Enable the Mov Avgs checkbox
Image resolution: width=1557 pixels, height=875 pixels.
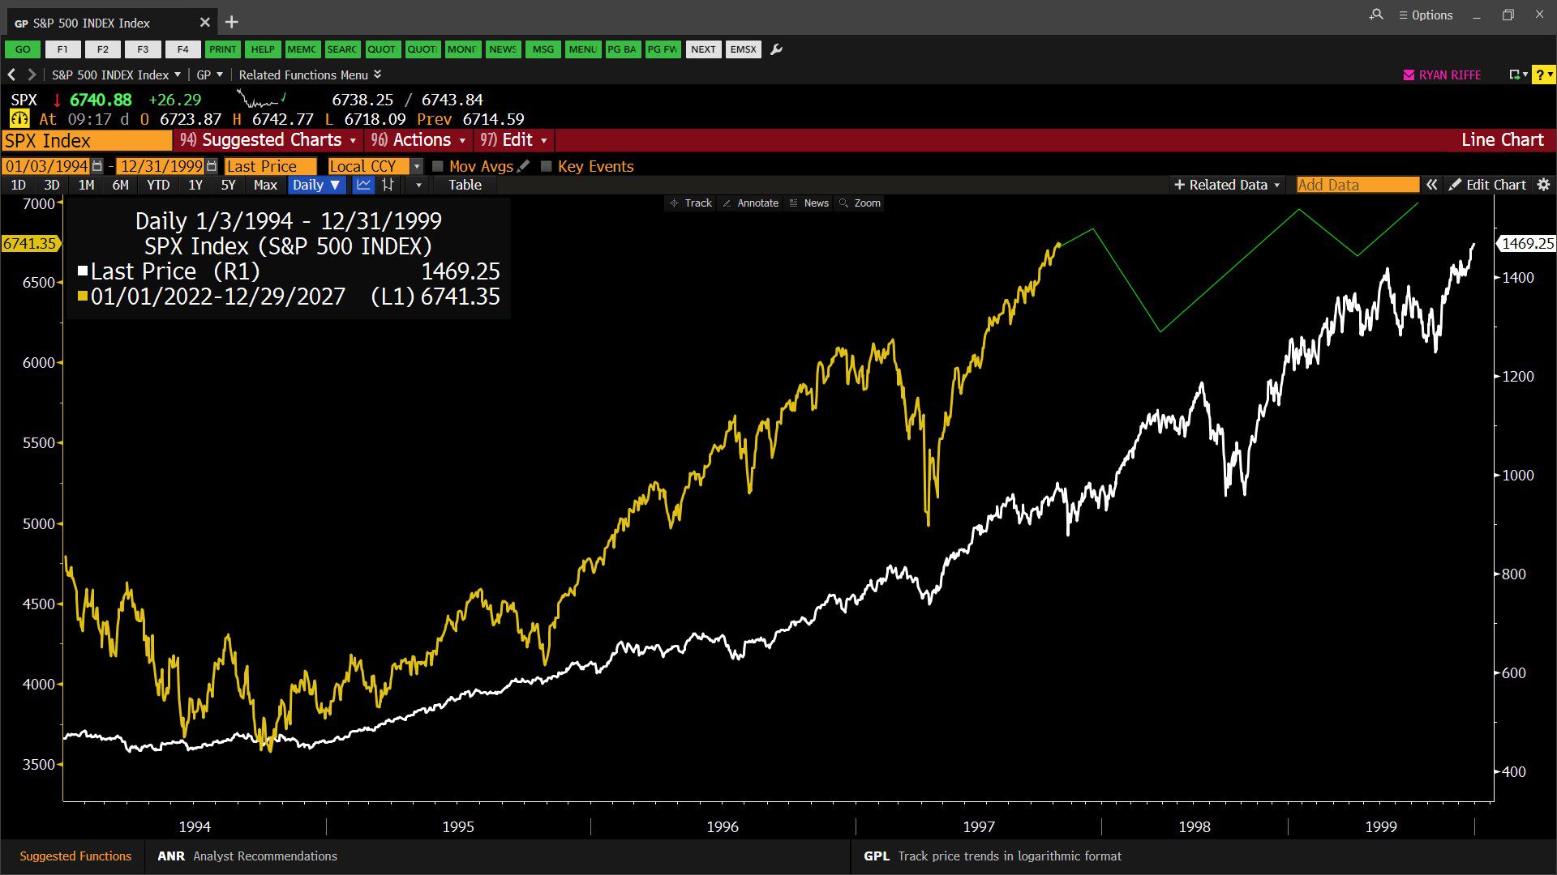tap(438, 166)
